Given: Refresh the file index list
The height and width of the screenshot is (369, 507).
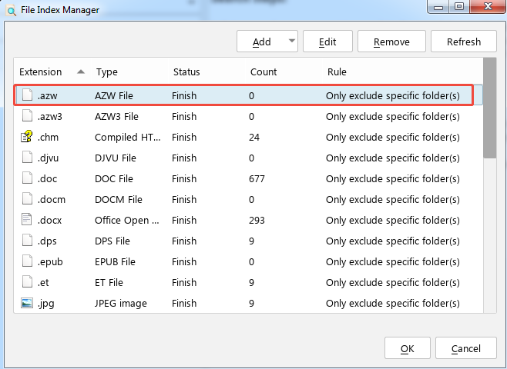Looking at the screenshot, I should tap(463, 42).
